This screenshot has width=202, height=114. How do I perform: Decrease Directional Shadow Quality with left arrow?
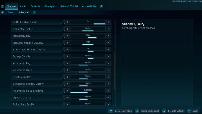click(x=68, y=84)
